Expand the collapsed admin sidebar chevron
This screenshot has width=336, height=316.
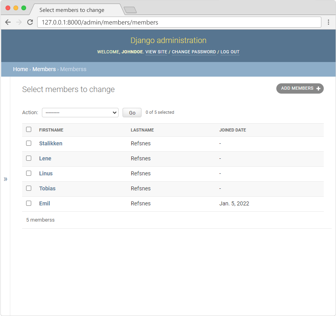pos(6,179)
